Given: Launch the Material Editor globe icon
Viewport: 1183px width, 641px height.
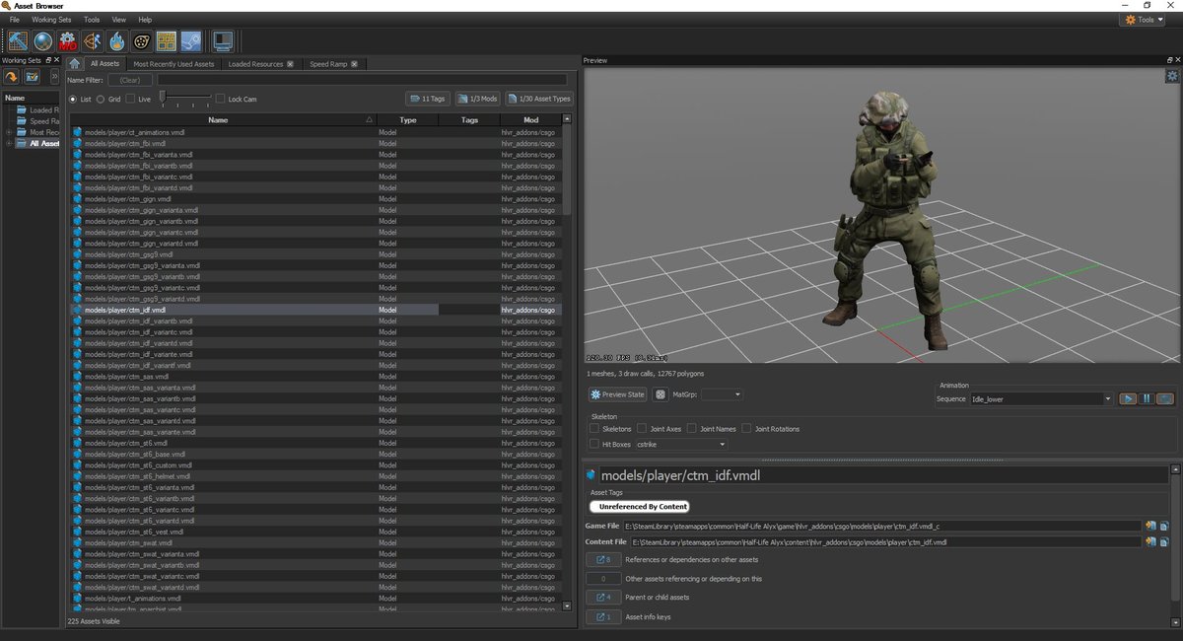Looking at the screenshot, I should [43, 41].
